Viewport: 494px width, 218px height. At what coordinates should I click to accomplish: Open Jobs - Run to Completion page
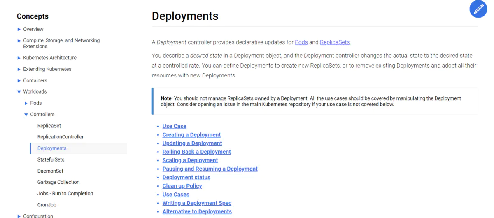[65, 193]
